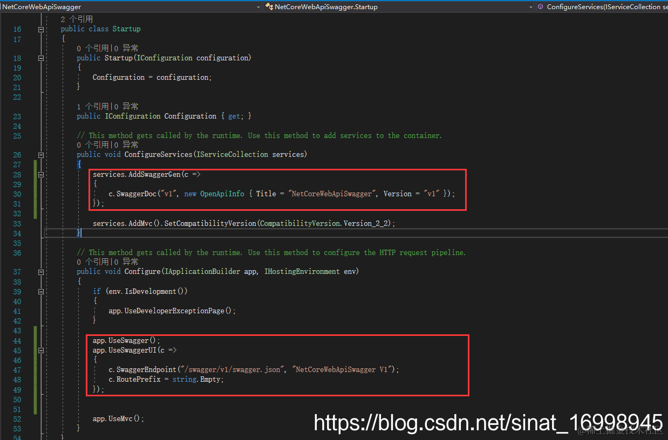Screen dimensions: 668x440
Task: Open '0 个引用' CodeLens above ConfigureServices method
Action: click(93, 145)
